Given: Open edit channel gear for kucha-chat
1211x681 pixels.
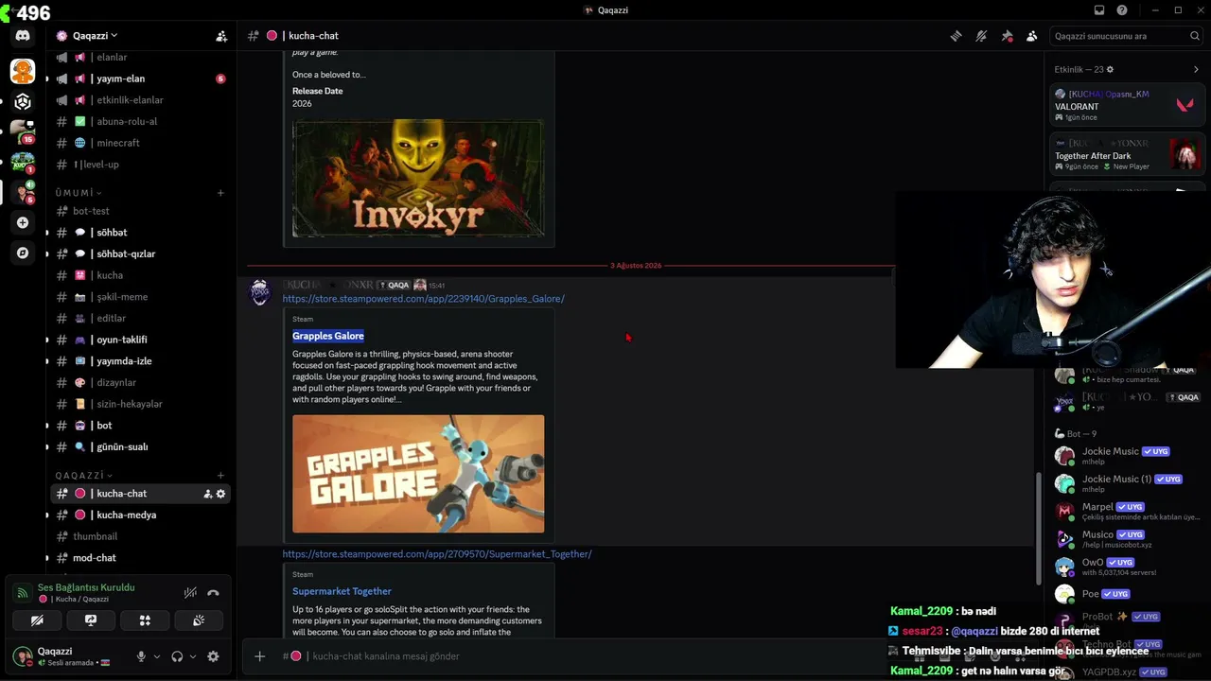Looking at the screenshot, I should point(220,494).
